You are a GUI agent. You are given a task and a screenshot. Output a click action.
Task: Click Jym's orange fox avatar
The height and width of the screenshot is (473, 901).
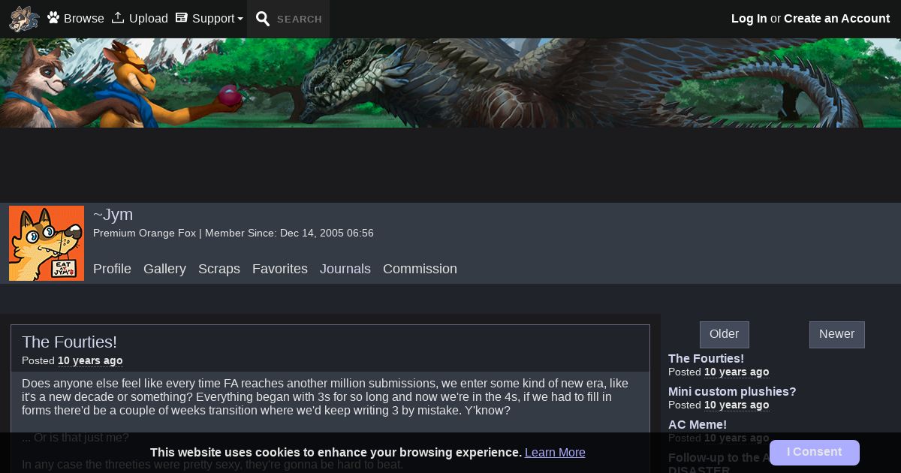[x=47, y=243]
